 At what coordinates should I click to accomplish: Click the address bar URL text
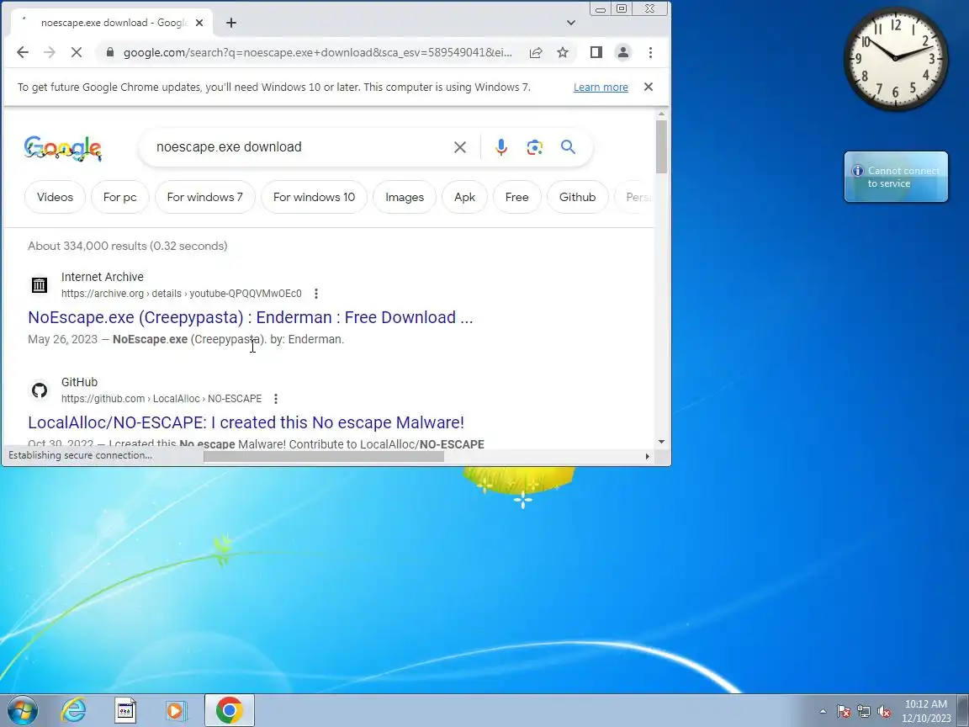(318, 52)
